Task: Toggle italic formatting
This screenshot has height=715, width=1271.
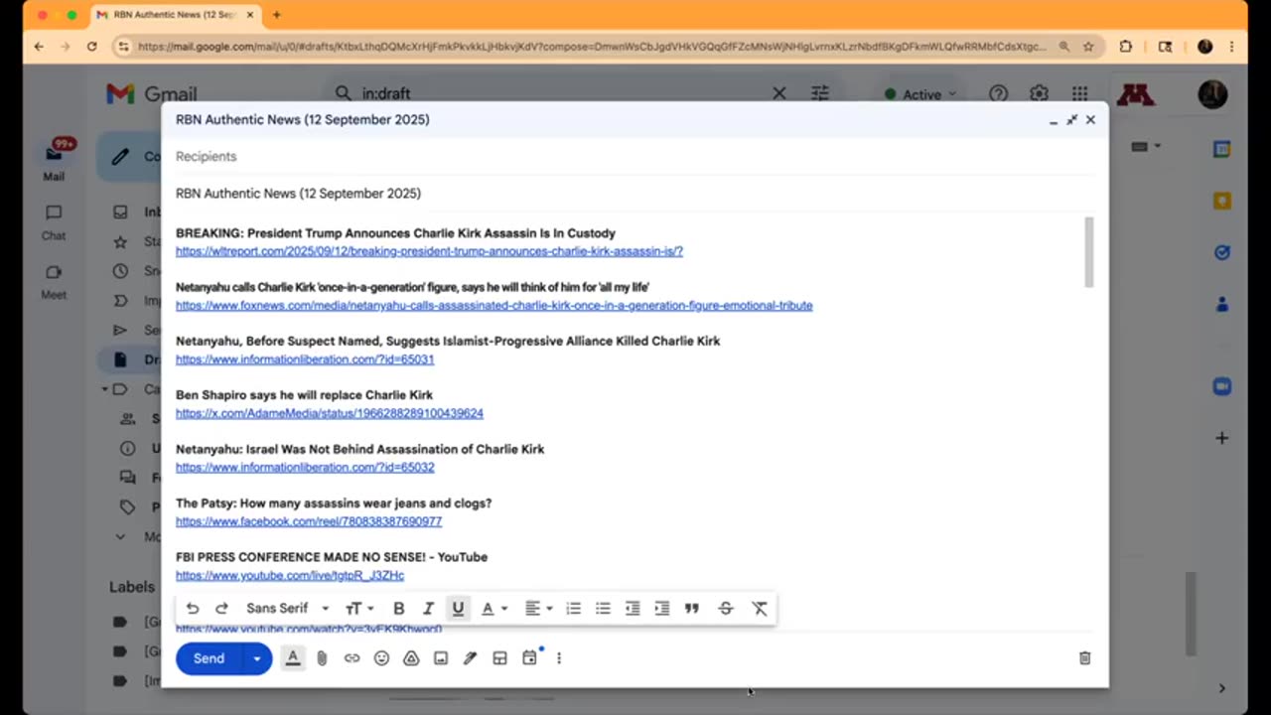Action: click(x=428, y=609)
